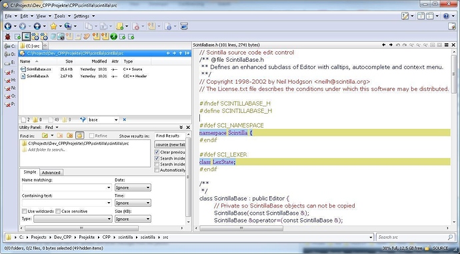Collapse the utility panel with double chevron
Image resolution: width=460 pixels, height=254 pixels.
[181, 127]
